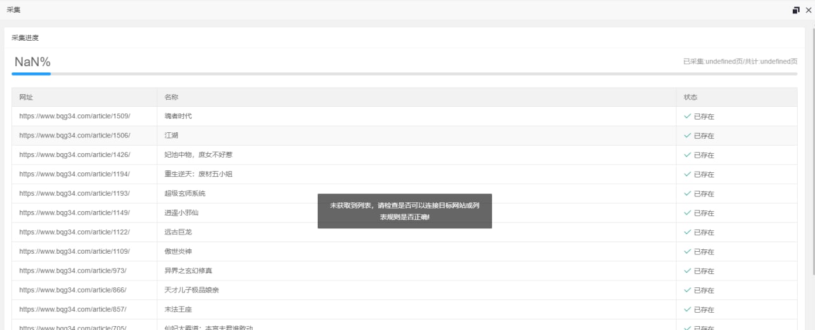Click checkmark icon in 超级玄师系统 row
This screenshot has width=815, height=330.
[687, 193]
